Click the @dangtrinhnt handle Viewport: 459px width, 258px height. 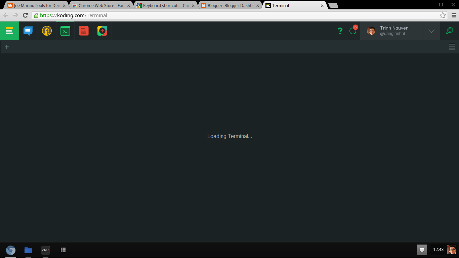coord(392,34)
